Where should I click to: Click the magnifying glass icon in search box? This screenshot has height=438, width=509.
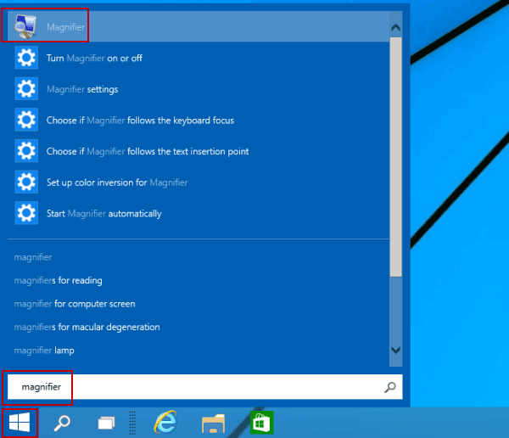(x=390, y=387)
